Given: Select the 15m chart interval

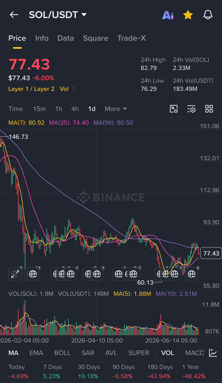Looking at the screenshot, I should [39, 109].
